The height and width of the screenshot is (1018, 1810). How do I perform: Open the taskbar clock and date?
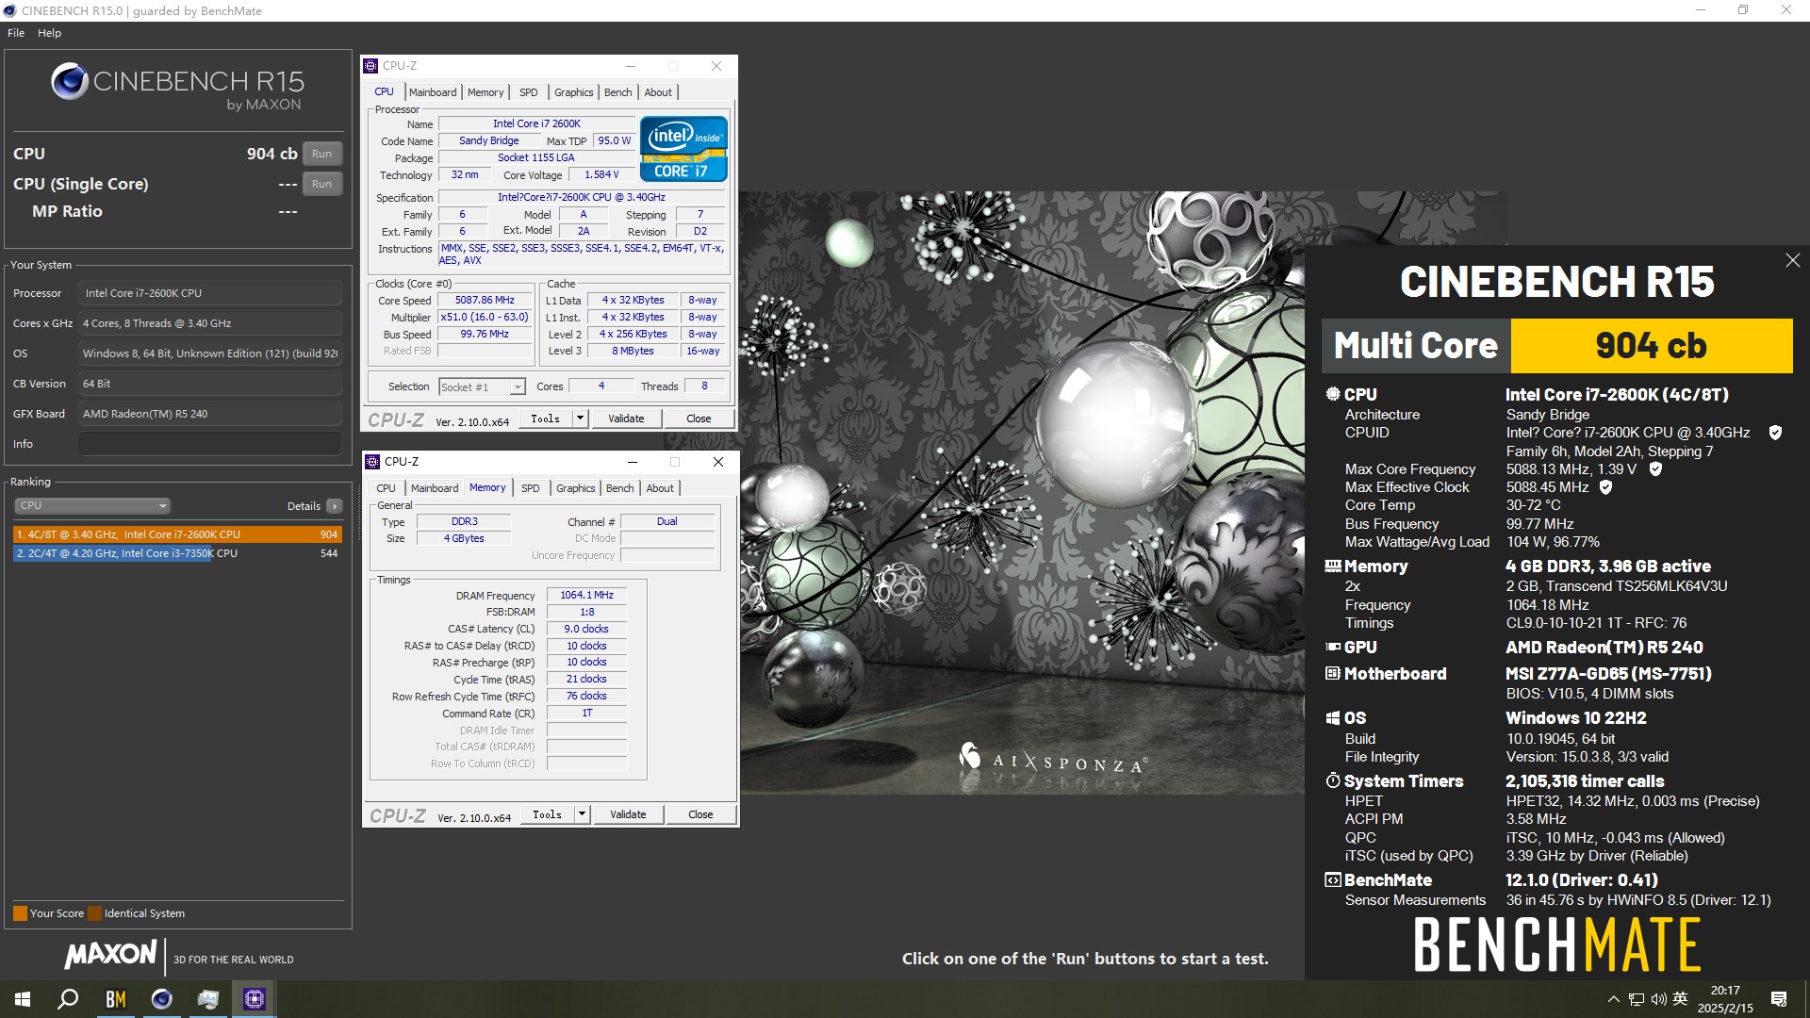tap(1725, 999)
